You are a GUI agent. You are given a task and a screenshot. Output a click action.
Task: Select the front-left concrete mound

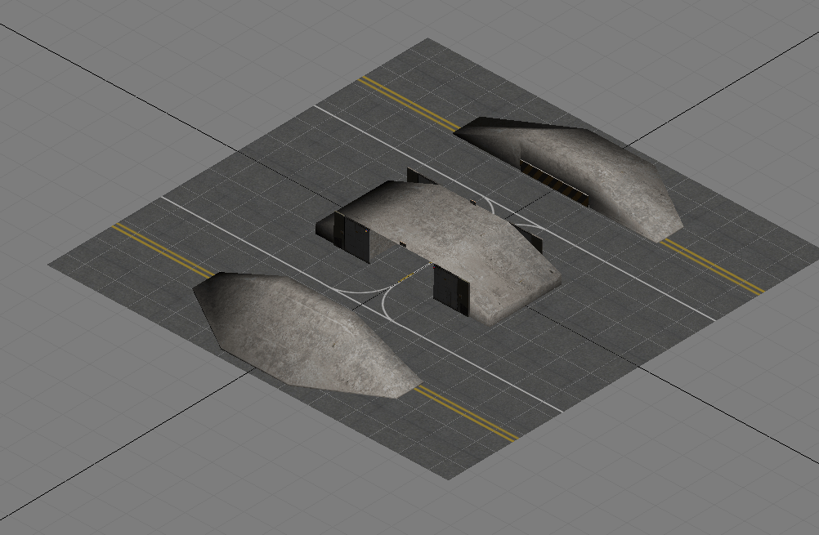coord(307,334)
